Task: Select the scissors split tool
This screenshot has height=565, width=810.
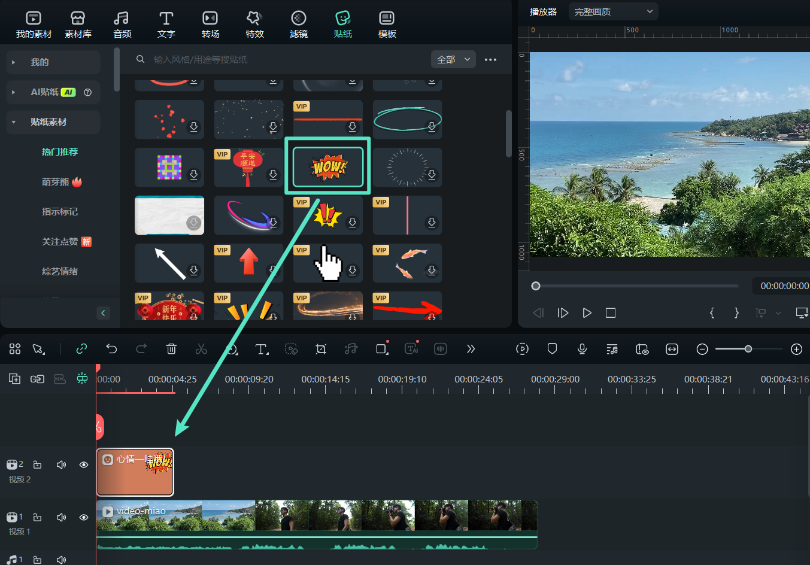Action: click(201, 349)
